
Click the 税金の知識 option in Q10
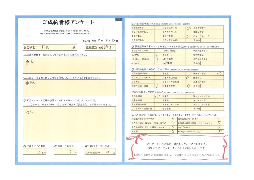coord(137,101)
